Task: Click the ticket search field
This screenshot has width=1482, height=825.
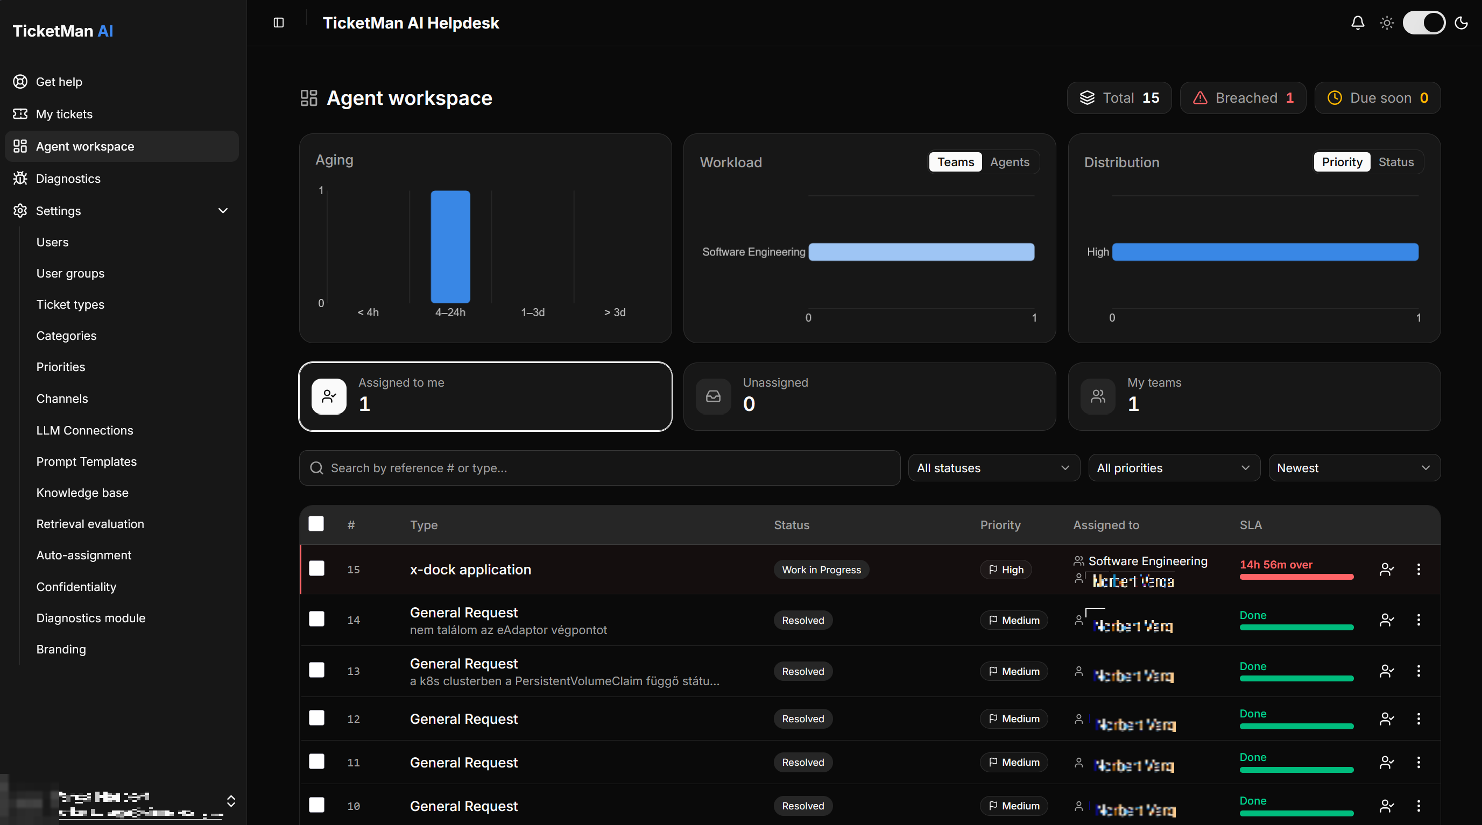Action: coord(599,467)
